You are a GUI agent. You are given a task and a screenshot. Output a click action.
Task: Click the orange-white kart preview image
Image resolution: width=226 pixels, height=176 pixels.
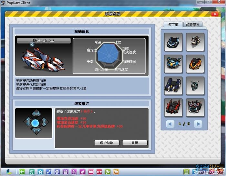(43, 60)
